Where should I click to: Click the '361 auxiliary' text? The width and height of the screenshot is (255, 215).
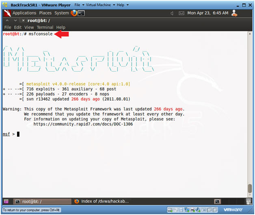click(x=77, y=89)
